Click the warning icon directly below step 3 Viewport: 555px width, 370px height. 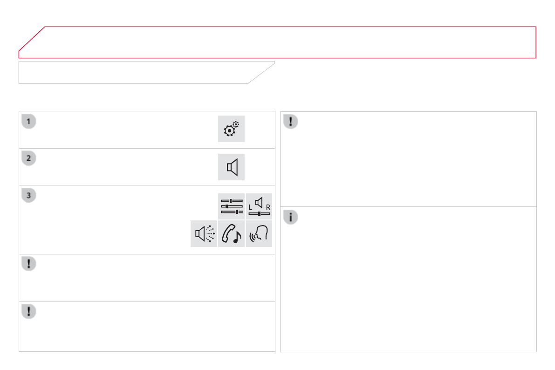[29, 264]
